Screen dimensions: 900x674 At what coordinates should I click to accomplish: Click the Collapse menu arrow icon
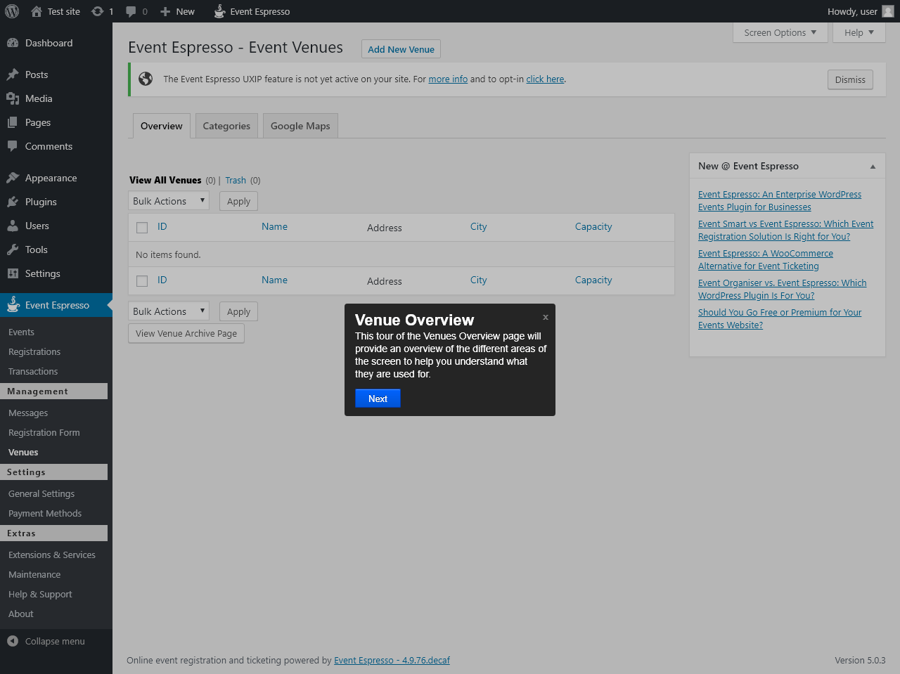click(x=13, y=641)
